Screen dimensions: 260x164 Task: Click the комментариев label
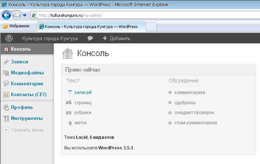[x=190, y=92]
